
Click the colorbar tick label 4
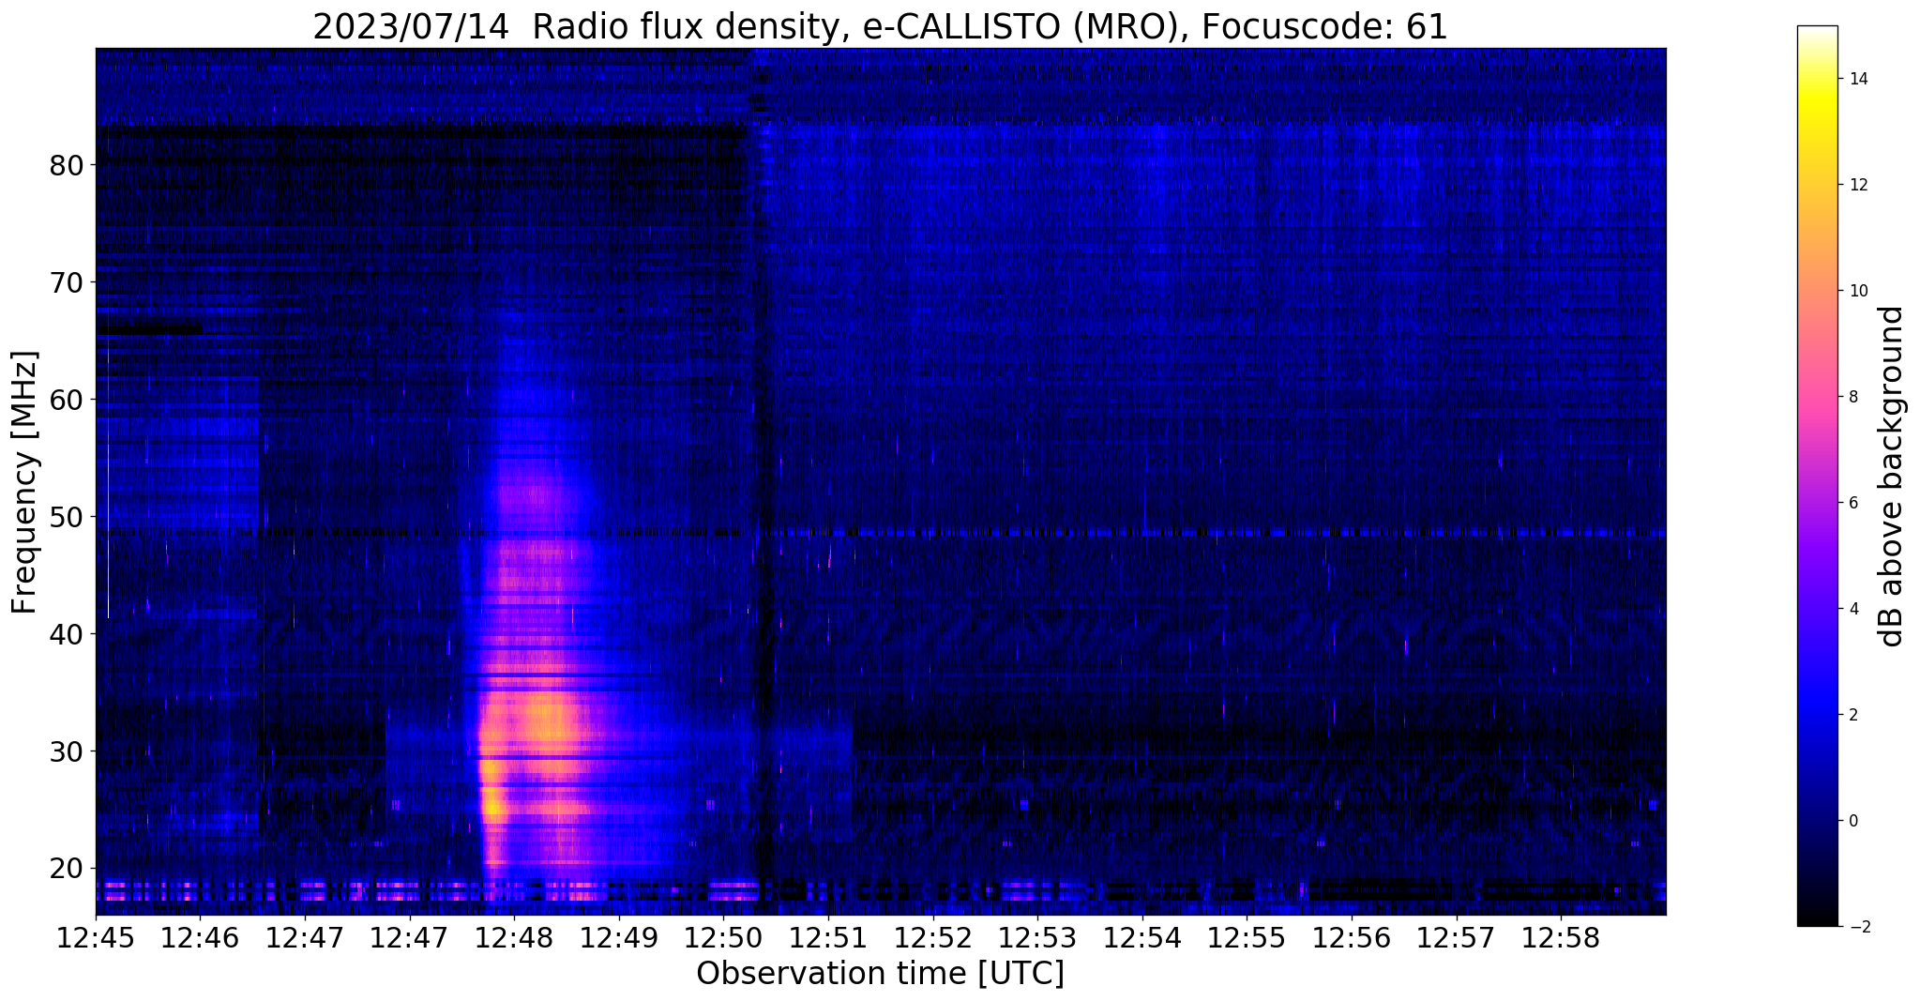click(1852, 609)
